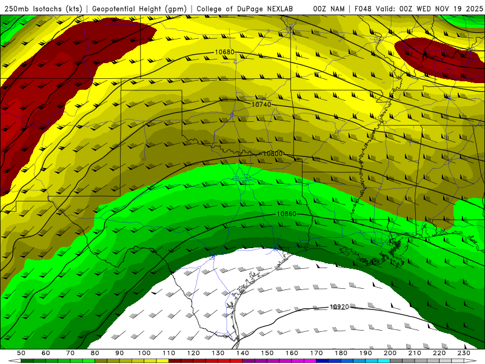485x364 pixels.
Task: Select the 100 value on the color scale
Action: [144, 353]
